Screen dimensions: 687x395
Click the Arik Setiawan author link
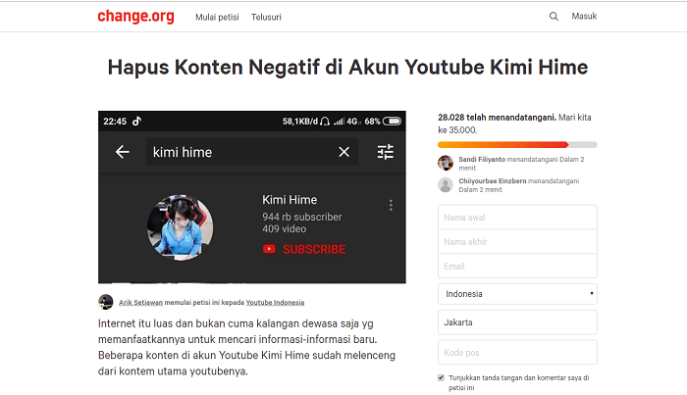point(142,303)
